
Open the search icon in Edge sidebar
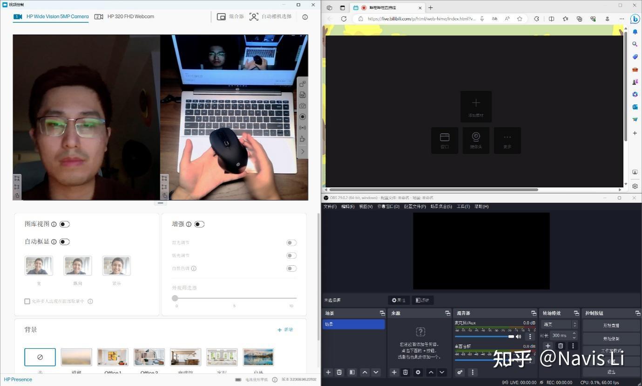click(x=635, y=44)
